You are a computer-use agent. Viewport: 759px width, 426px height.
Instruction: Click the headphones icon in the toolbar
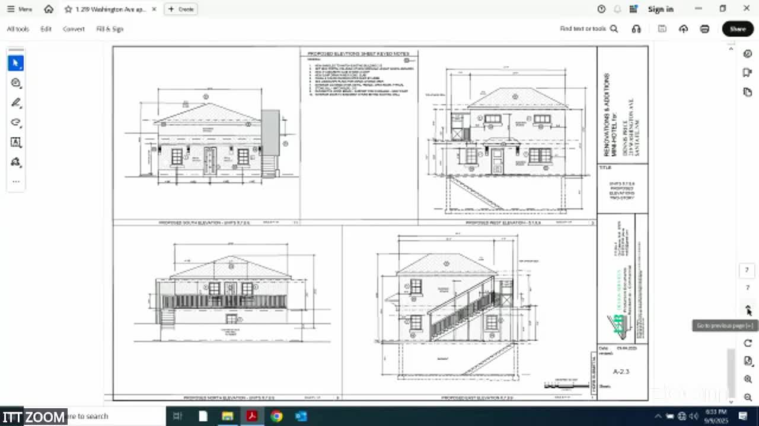click(636, 29)
